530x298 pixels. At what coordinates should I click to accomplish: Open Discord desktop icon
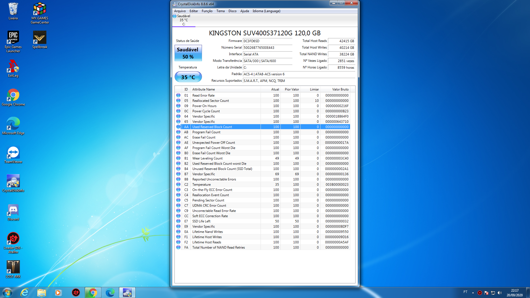click(x=13, y=212)
